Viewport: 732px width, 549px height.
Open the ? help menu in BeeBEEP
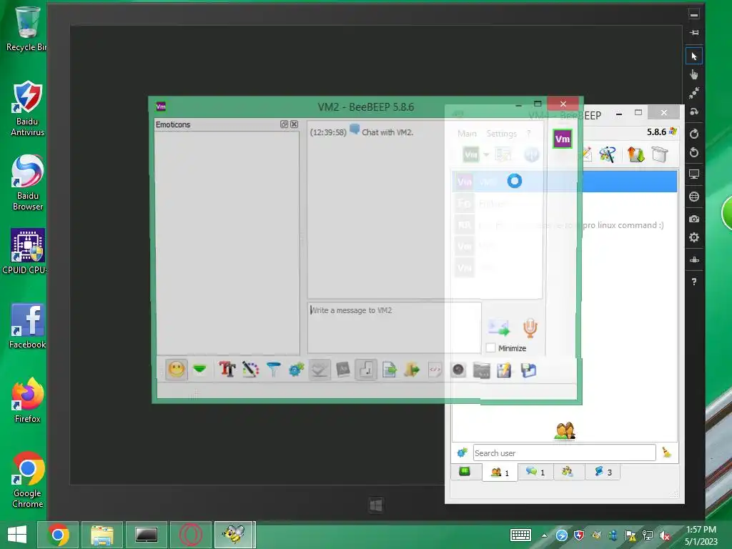(x=528, y=134)
